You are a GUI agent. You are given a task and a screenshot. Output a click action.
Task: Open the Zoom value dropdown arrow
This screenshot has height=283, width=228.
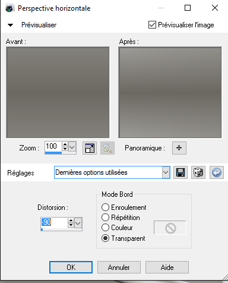(72, 147)
